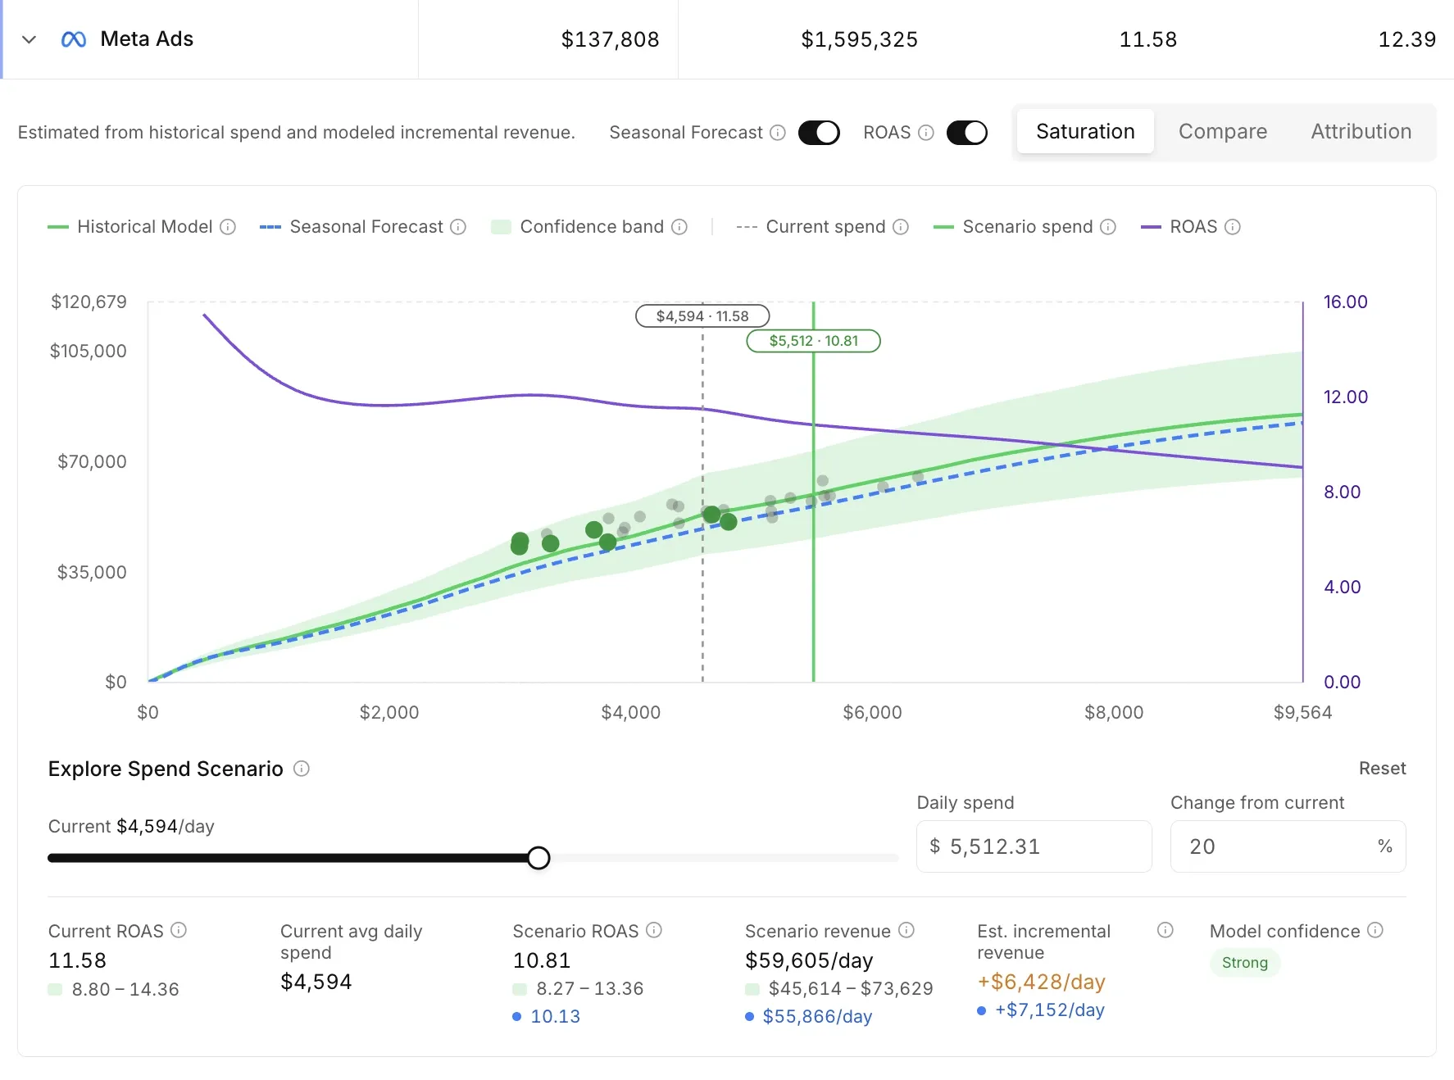Open Model confidence info icon
The image size is (1454, 1080).
point(1375,930)
